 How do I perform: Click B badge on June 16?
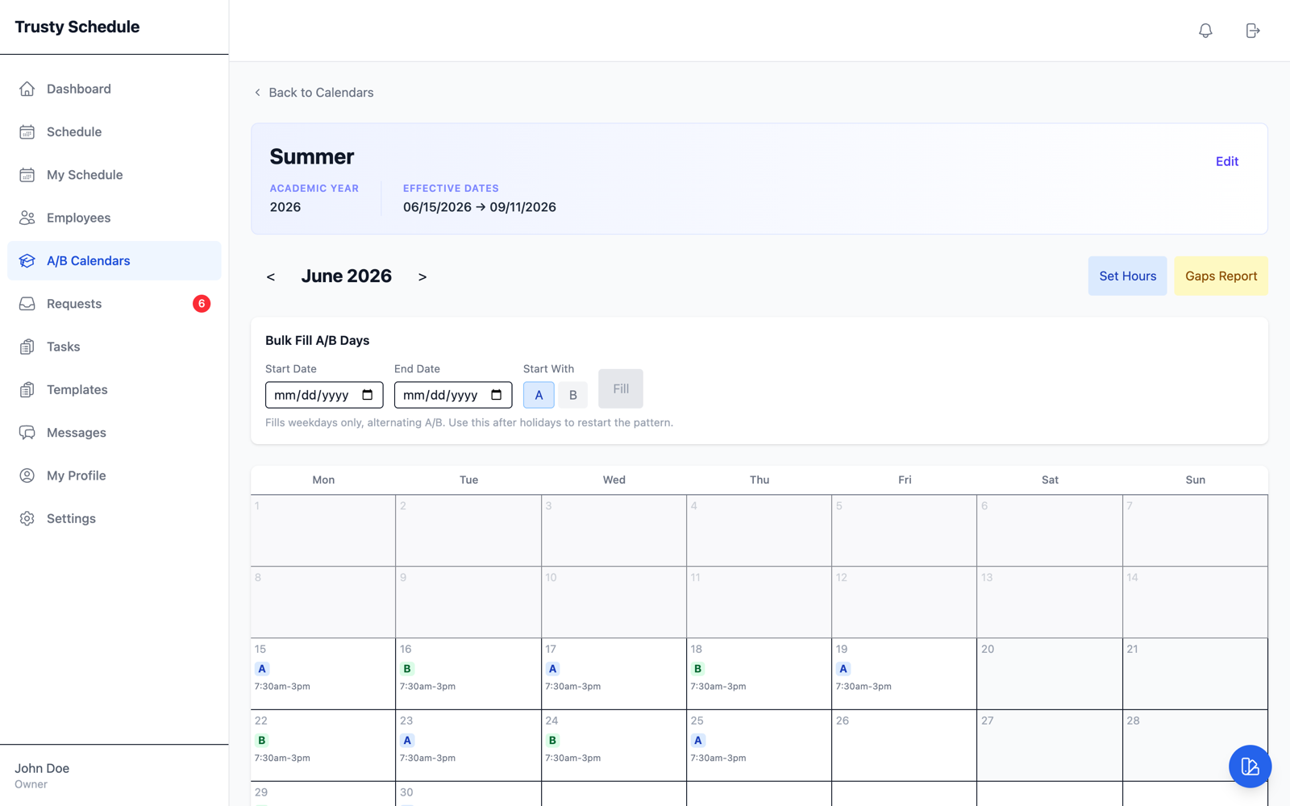407,669
